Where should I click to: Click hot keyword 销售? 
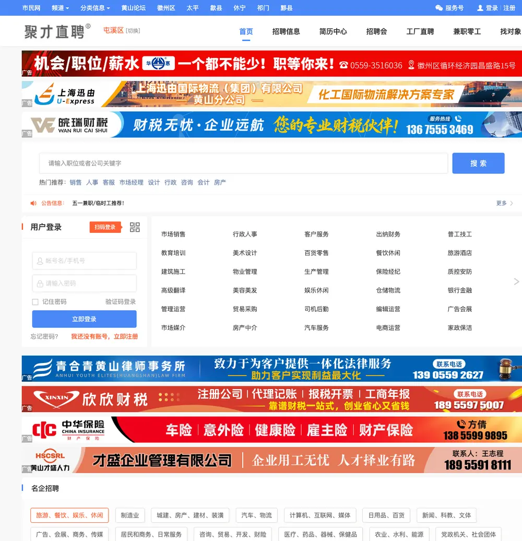[76, 182]
